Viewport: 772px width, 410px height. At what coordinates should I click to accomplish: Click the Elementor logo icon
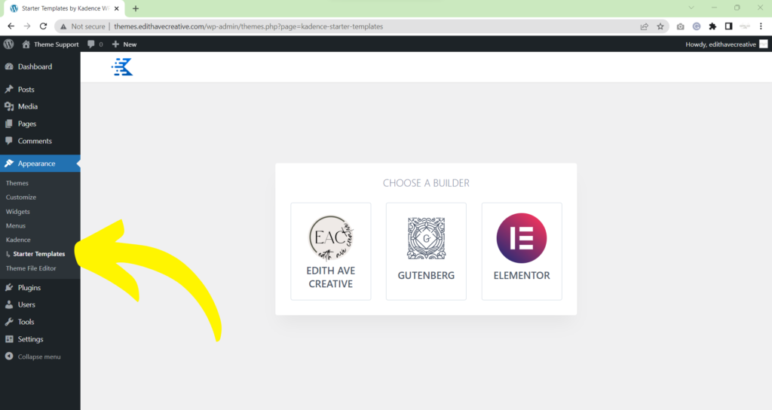521,238
